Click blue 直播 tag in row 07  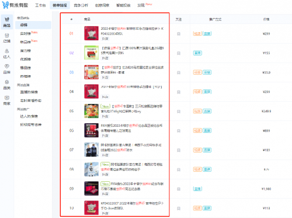(207, 150)
